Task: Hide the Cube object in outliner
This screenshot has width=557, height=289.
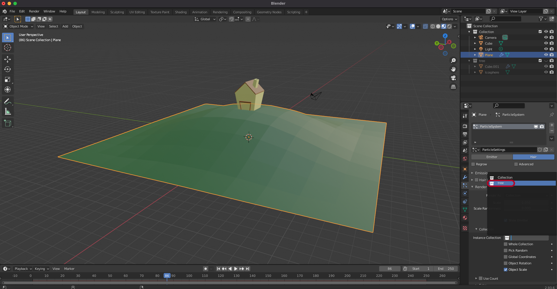Action: pos(546,43)
